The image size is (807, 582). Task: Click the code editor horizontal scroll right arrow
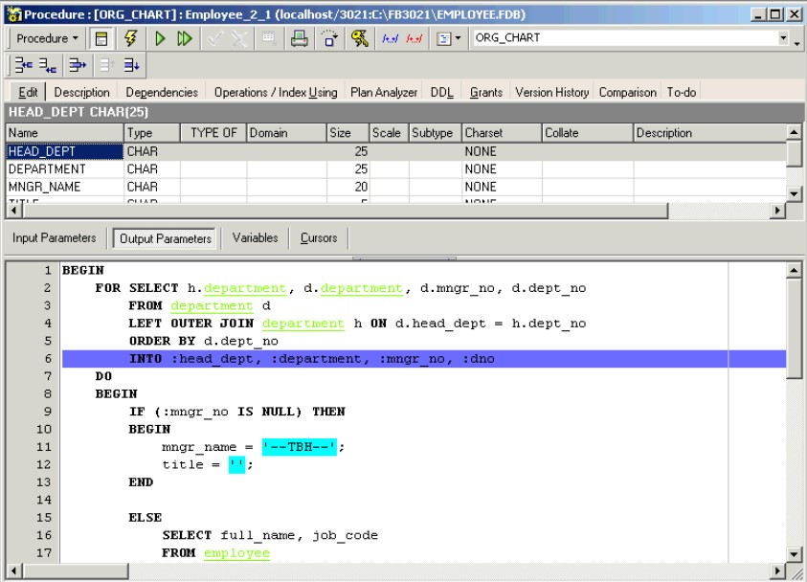pos(777,571)
